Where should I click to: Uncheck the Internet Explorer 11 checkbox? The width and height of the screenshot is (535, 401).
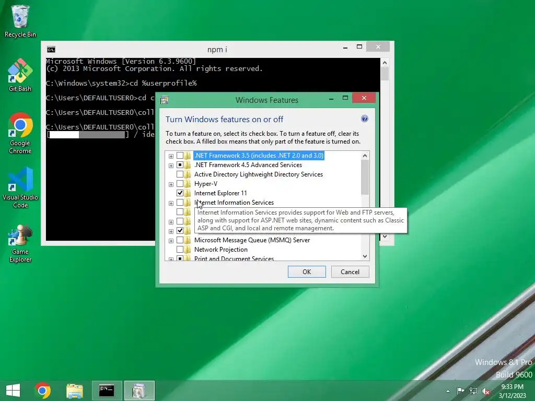[180, 193]
